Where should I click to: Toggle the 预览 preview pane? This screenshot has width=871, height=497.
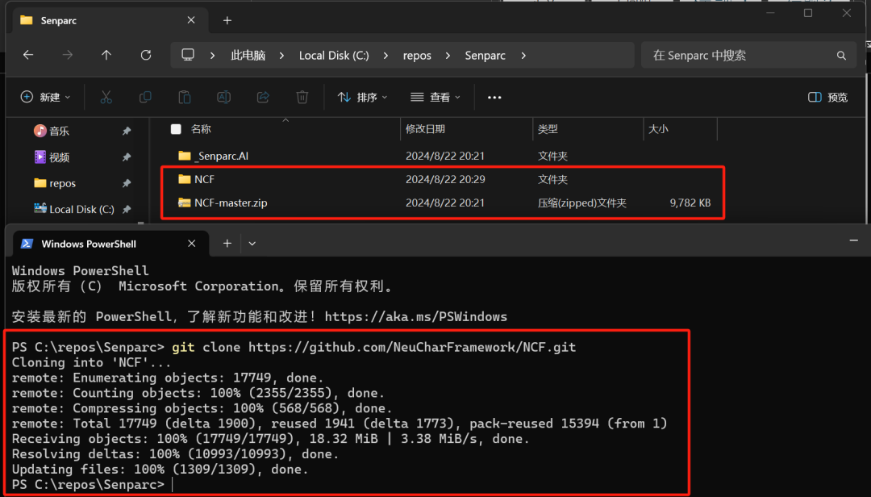pyautogui.click(x=827, y=98)
